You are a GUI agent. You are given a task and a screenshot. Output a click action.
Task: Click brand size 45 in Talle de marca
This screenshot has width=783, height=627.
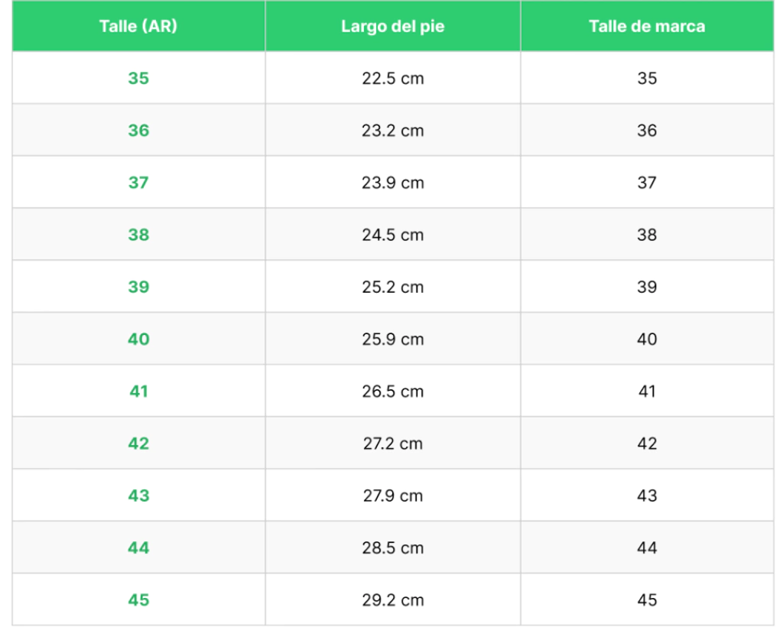647,599
